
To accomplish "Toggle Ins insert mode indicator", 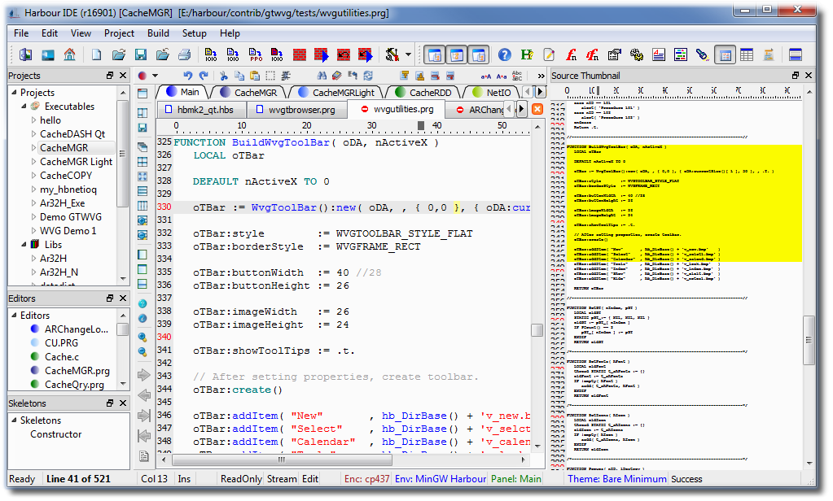I will click(184, 479).
